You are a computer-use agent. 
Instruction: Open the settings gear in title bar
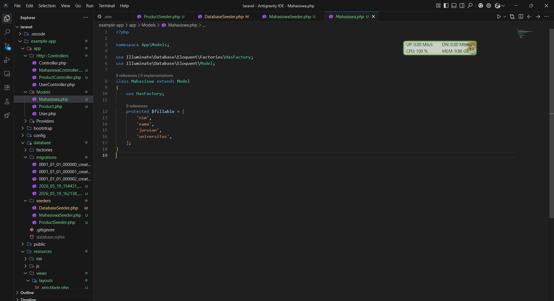pos(489,6)
